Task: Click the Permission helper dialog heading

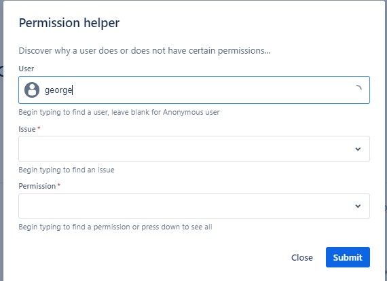Action: [x=69, y=23]
